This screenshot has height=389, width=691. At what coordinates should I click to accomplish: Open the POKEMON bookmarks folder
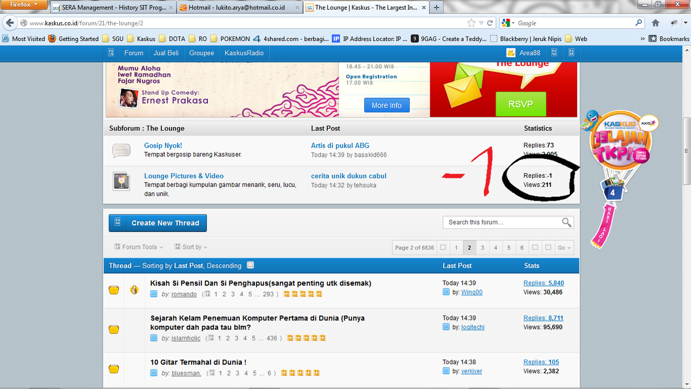click(x=230, y=39)
